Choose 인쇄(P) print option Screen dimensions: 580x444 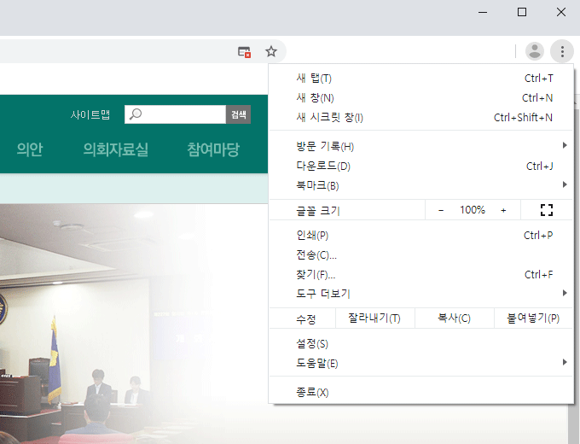421,235
